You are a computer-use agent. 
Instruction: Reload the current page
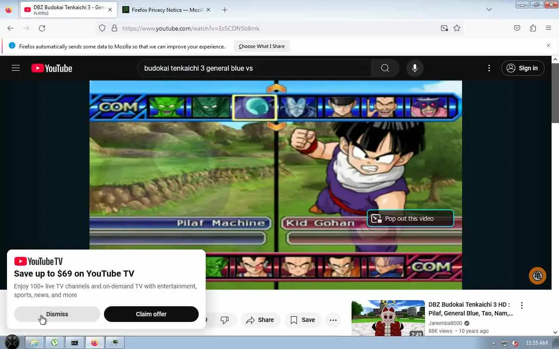[x=42, y=28]
